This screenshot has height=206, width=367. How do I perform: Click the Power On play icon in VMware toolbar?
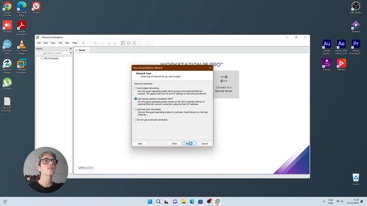point(83,43)
